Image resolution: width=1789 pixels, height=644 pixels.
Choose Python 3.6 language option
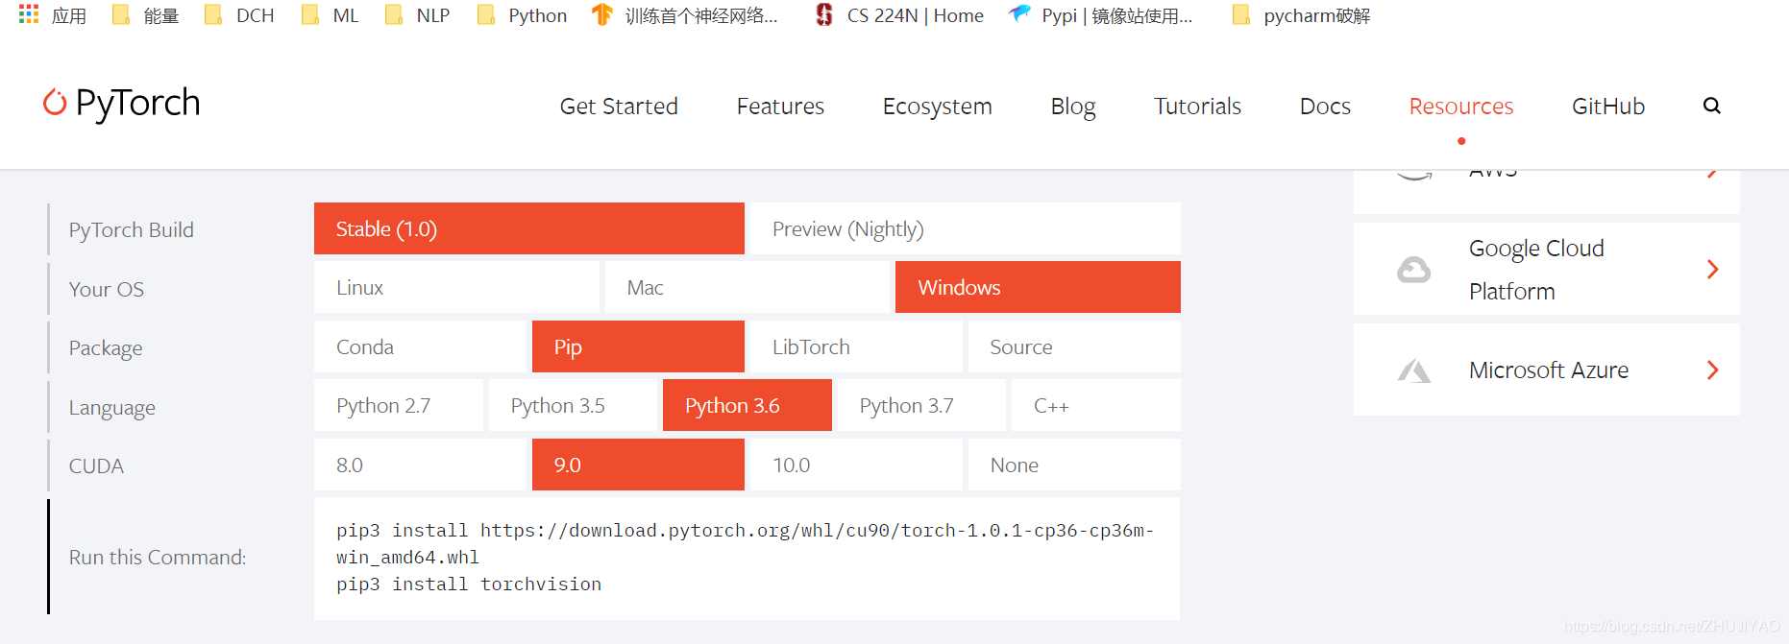747,405
